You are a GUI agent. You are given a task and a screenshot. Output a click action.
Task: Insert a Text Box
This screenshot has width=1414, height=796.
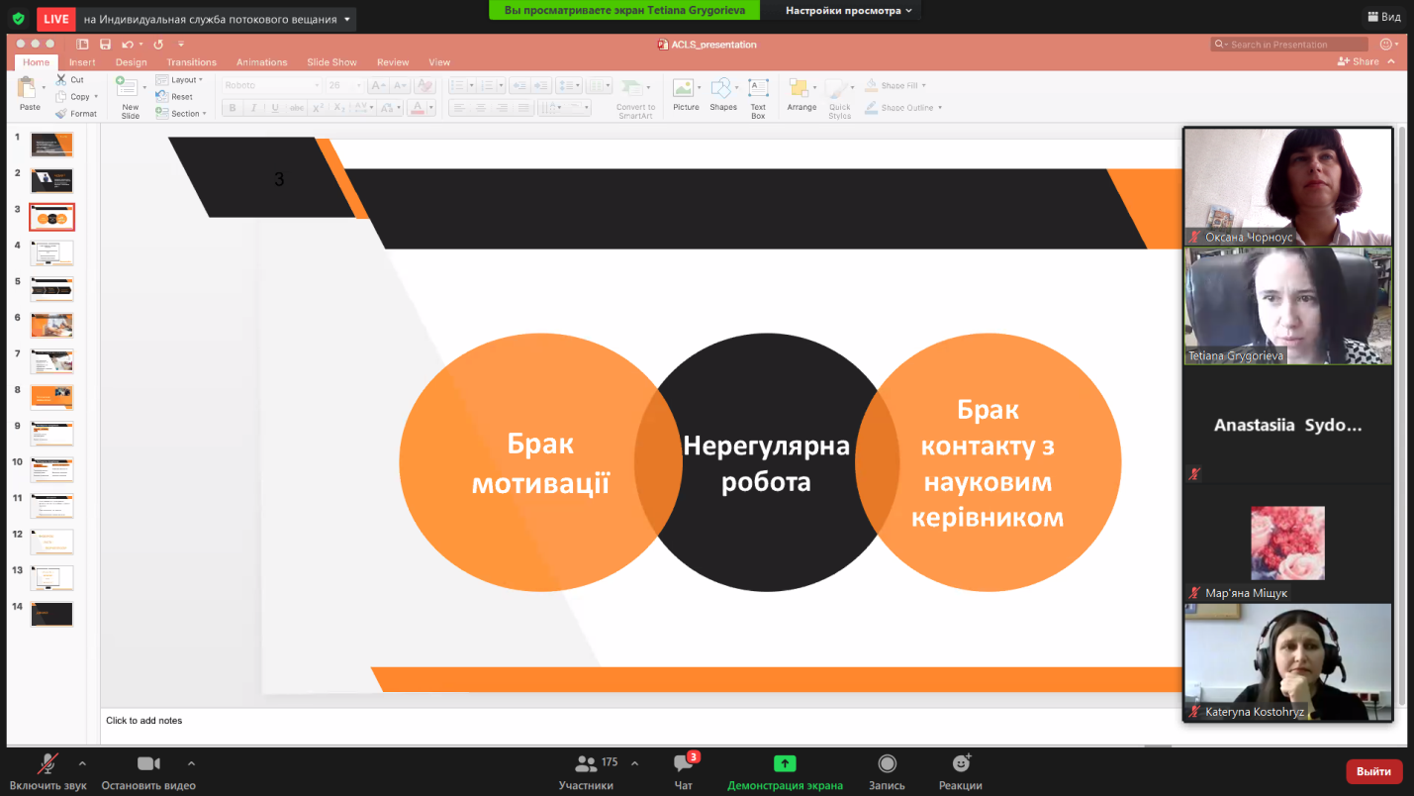758,97
